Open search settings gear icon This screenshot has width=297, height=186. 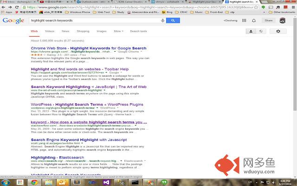(x=278, y=31)
